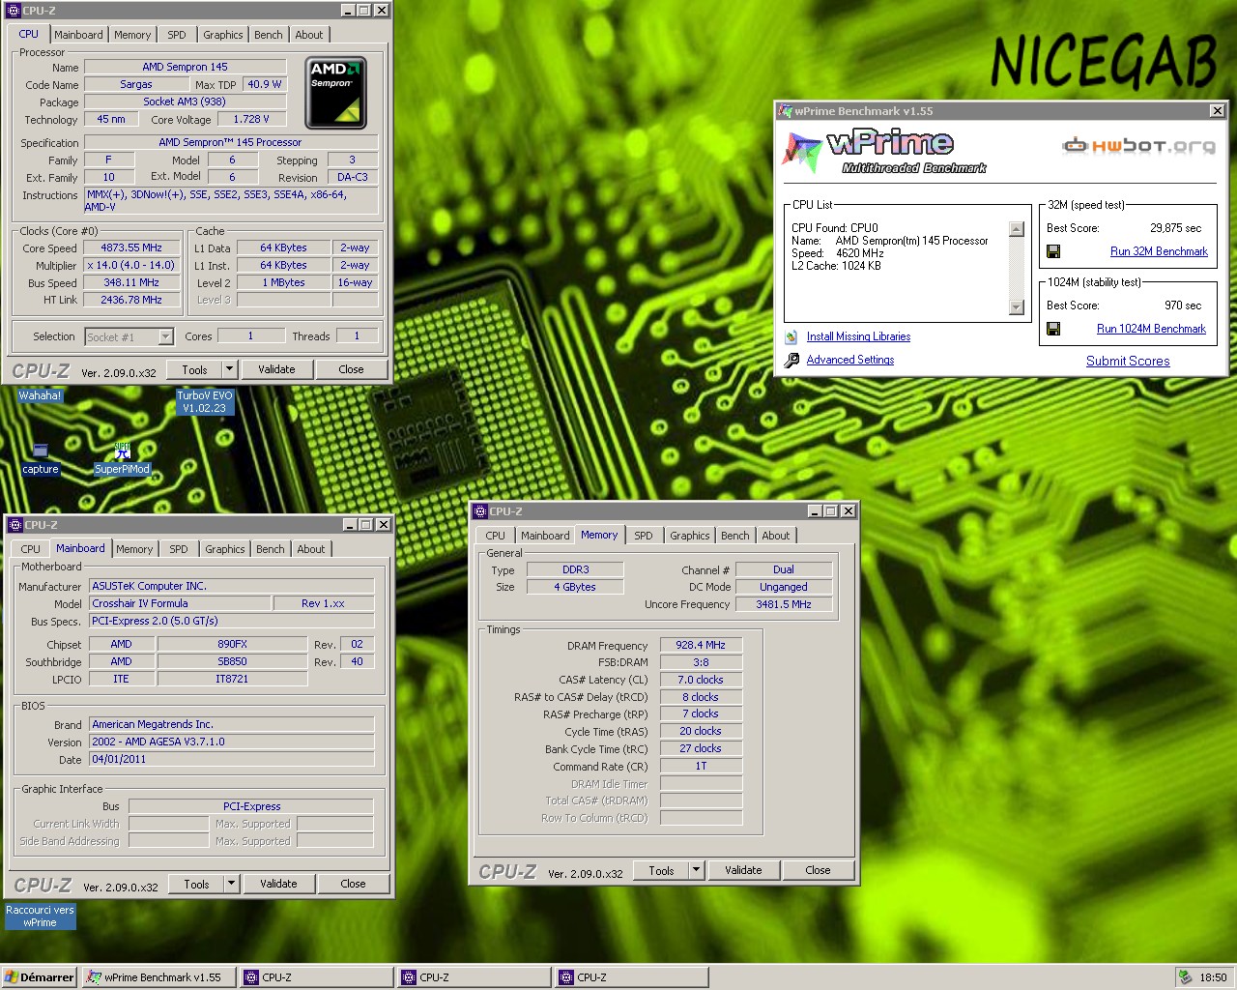Click Close button in top-left CPU-Z

coord(351,369)
